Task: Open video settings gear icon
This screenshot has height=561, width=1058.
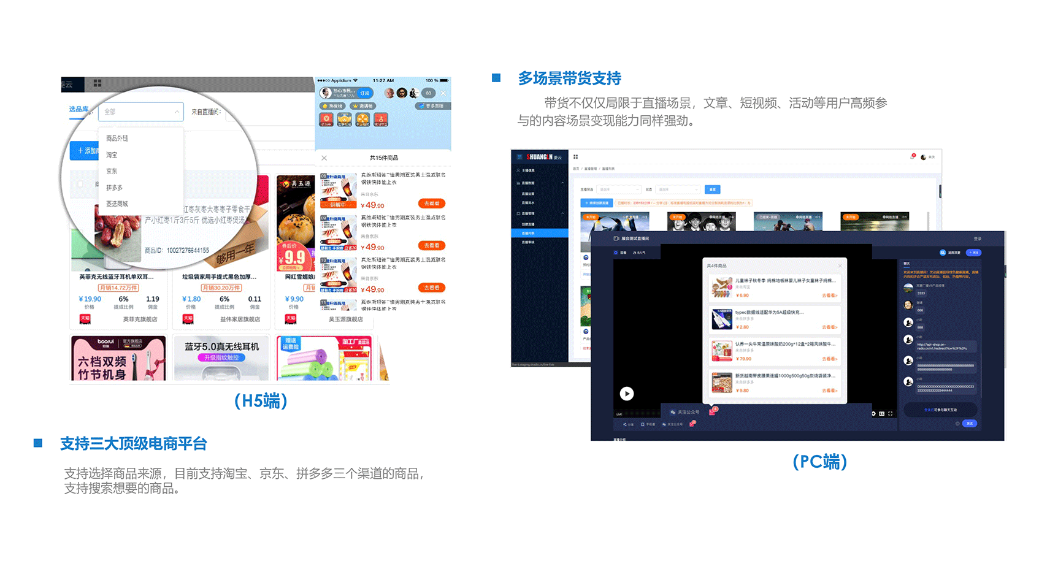Action: point(873,414)
